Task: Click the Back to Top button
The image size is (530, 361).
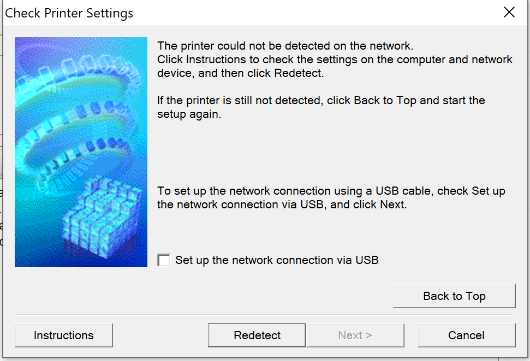Action: (454, 296)
